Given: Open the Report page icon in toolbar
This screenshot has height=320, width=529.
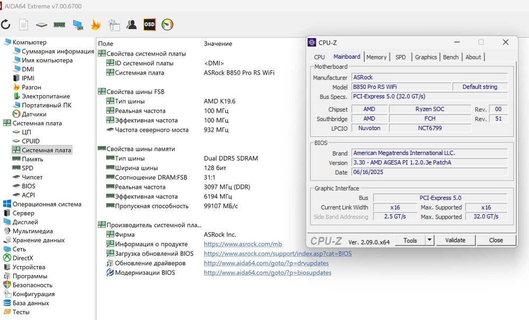Looking at the screenshot, I should point(23,25).
